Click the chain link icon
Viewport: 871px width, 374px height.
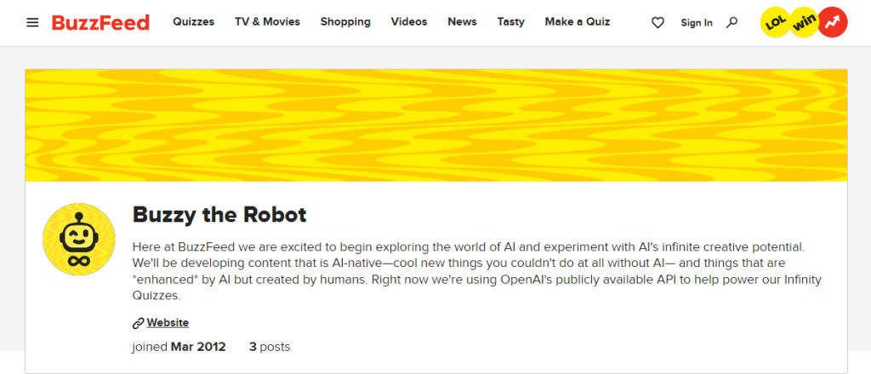coord(139,323)
